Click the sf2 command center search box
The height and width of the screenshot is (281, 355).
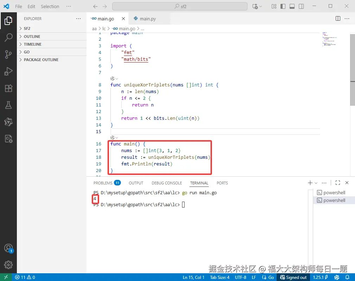click(180, 6)
